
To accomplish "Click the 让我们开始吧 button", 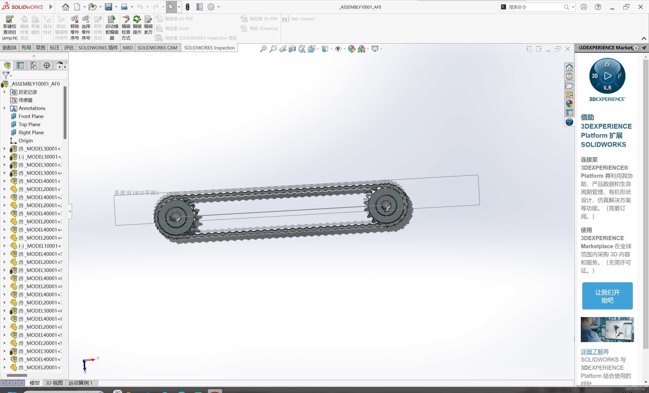I will (607, 296).
